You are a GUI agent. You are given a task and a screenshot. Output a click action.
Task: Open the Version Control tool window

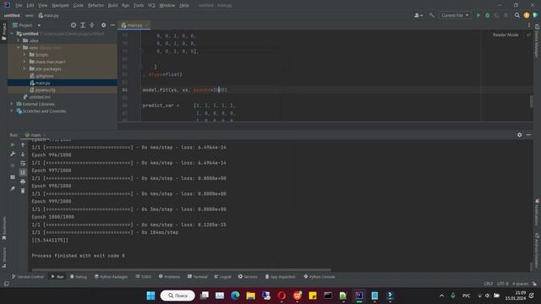[x=28, y=277]
